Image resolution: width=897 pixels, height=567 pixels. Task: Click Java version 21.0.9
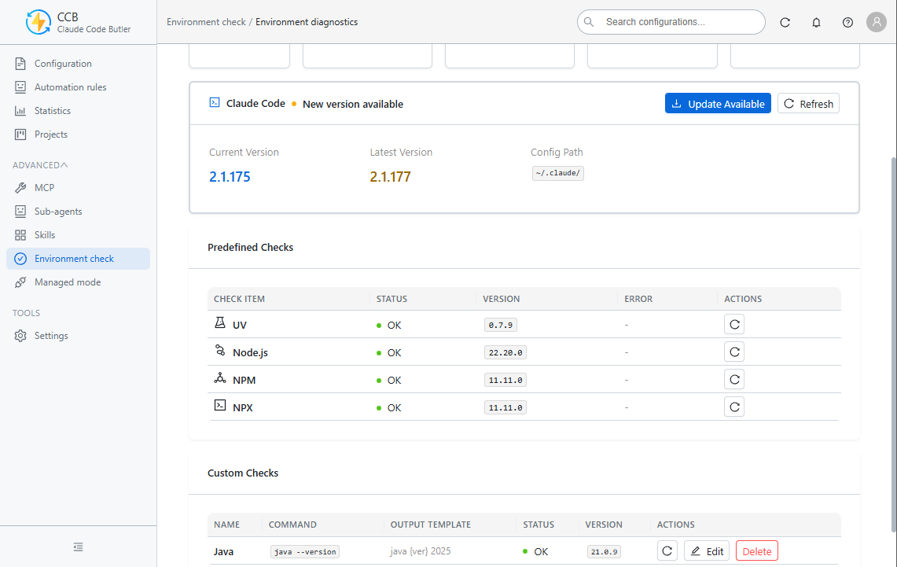pyautogui.click(x=604, y=551)
